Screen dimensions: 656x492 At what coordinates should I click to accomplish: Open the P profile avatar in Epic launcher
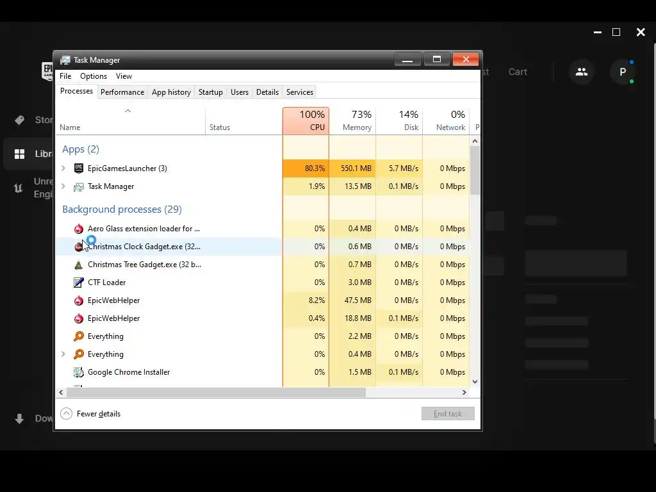tap(623, 72)
